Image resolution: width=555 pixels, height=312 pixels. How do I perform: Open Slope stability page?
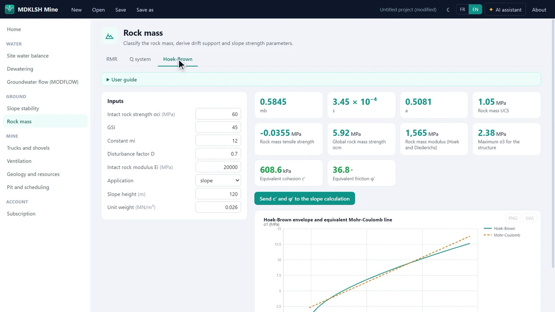[x=45, y=109]
